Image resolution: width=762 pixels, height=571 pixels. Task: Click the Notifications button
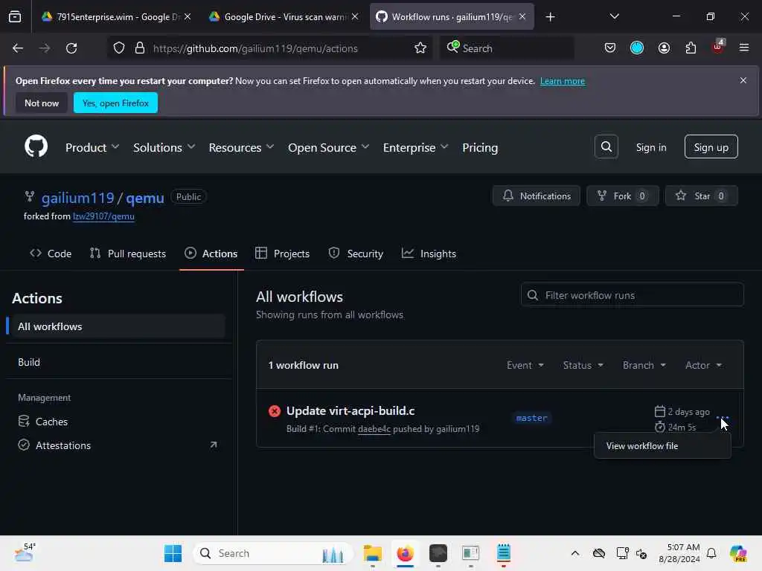pos(536,196)
